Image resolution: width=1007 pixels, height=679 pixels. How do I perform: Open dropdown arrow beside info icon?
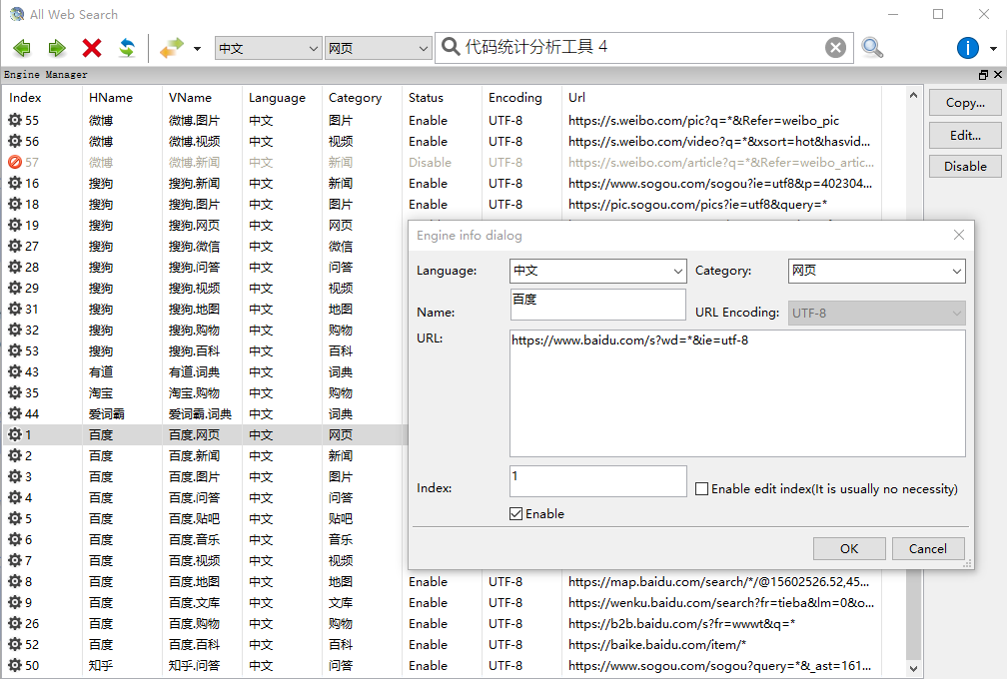tap(993, 48)
